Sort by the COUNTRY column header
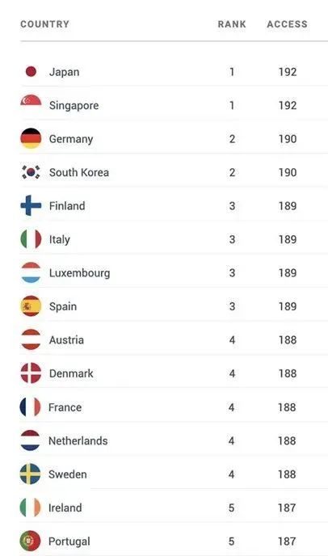The height and width of the screenshot is (556, 328). pyautogui.click(x=44, y=24)
